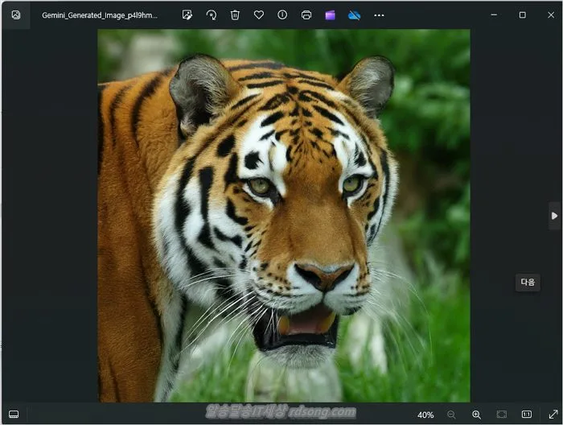Fit image to window
The height and width of the screenshot is (425, 563).
pos(502,415)
